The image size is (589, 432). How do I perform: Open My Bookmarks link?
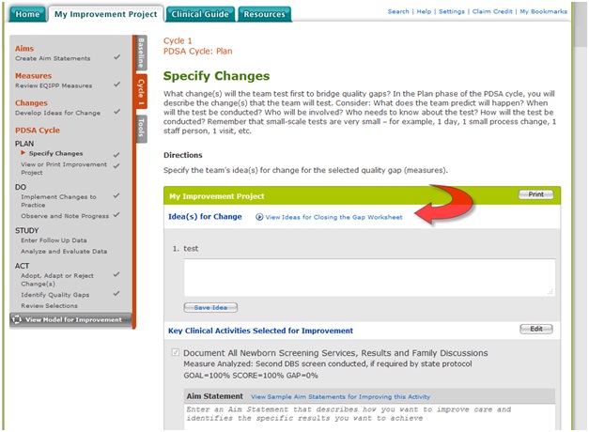pos(545,11)
